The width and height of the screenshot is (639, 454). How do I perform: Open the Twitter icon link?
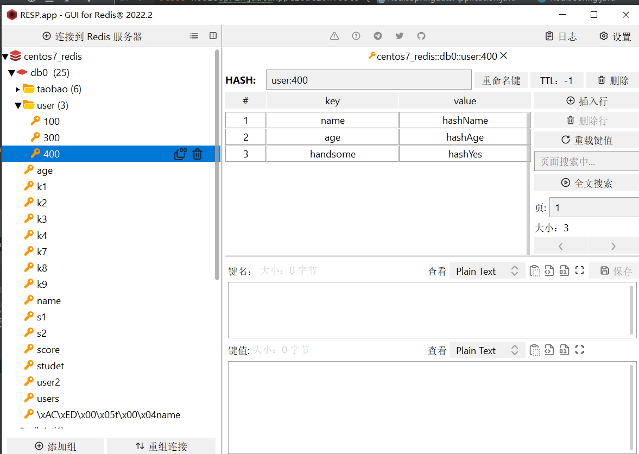tap(400, 36)
